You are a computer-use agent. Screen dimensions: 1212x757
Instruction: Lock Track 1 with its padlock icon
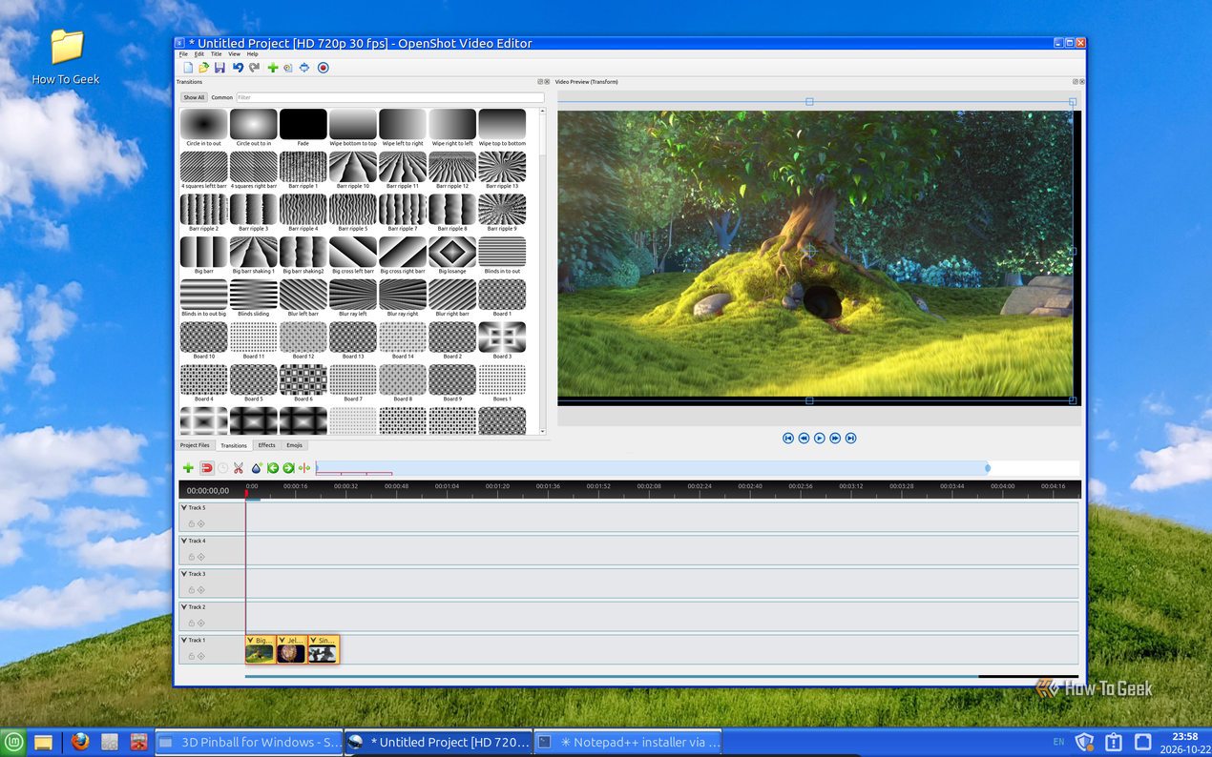(x=191, y=656)
